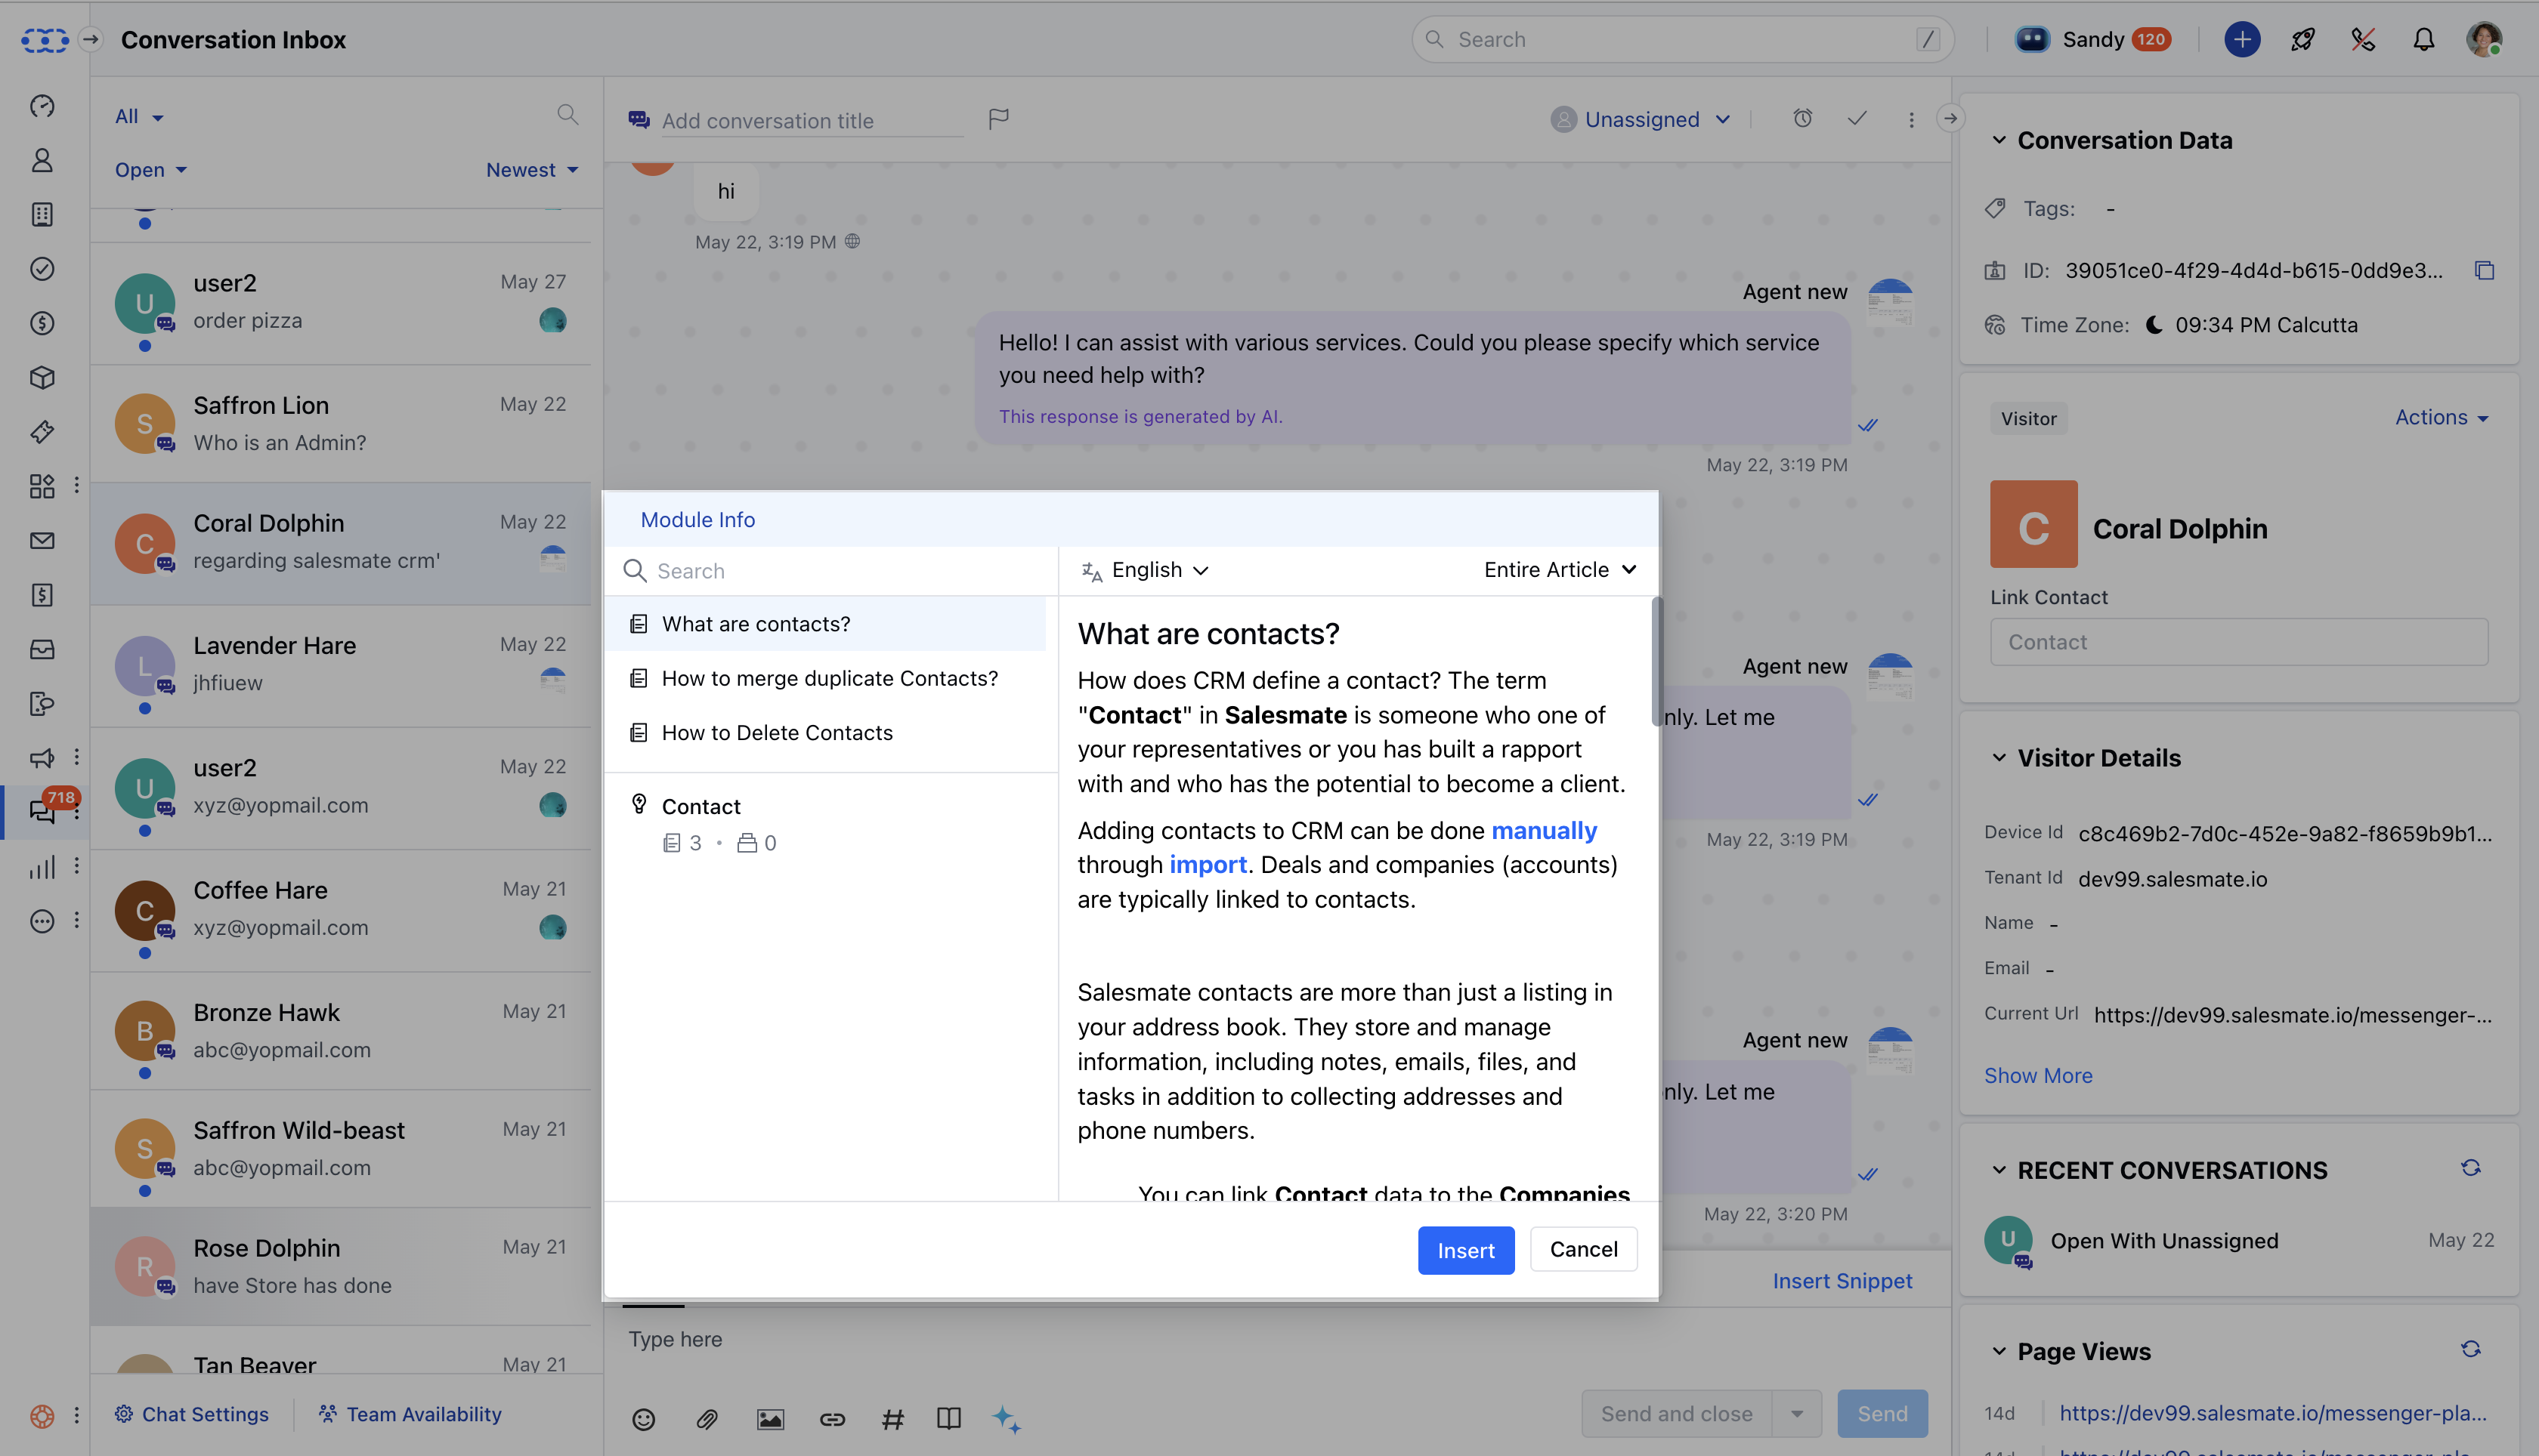The height and width of the screenshot is (1456, 2539).
Task: Refresh the Recent Conversations section
Action: pos(2471,1168)
